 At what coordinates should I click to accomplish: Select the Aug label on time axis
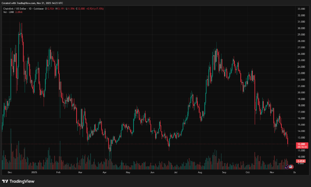[x=199, y=173]
